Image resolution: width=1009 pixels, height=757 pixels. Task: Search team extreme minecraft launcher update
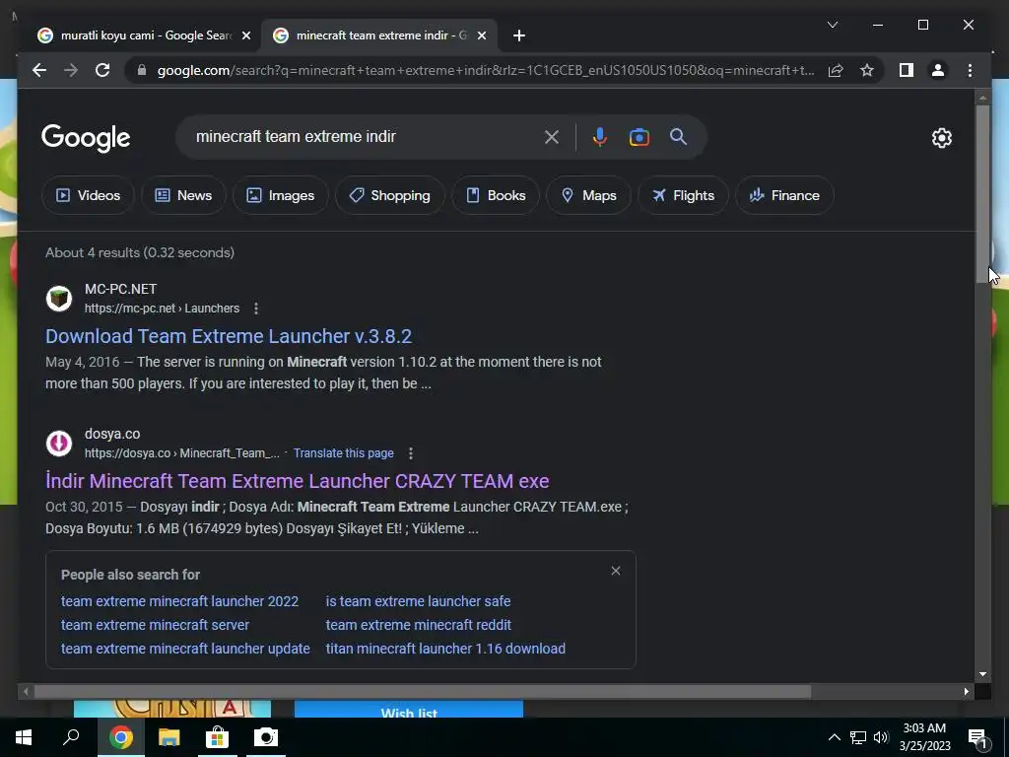pyautogui.click(x=185, y=649)
